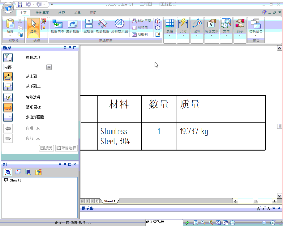The height and width of the screenshot is (226, 283).
Task: Increase prompt bar text size
Action: click(x=259, y=208)
